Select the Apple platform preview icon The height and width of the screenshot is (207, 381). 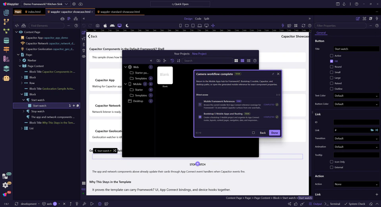coord(105,25)
